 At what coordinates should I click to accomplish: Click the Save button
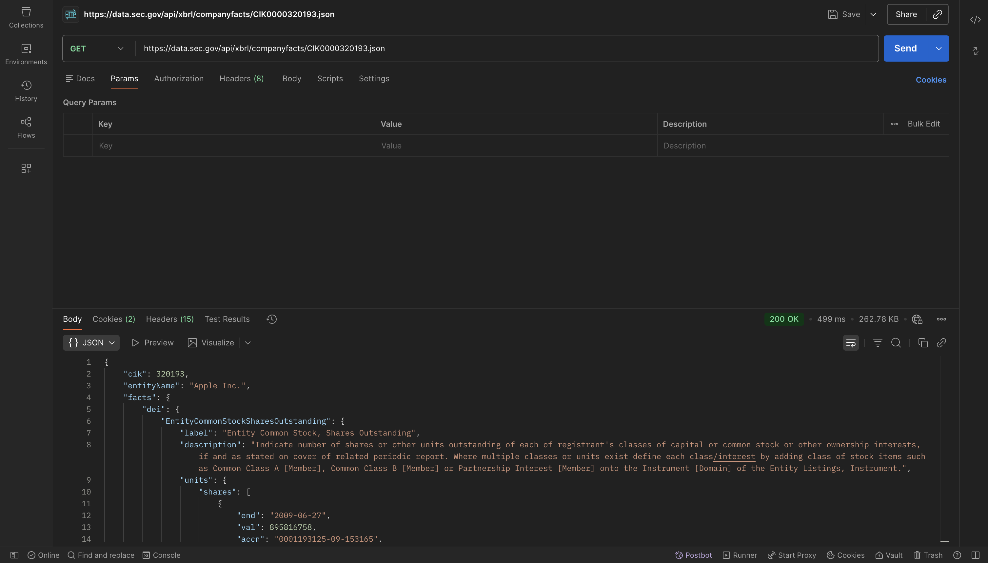(x=844, y=14)
